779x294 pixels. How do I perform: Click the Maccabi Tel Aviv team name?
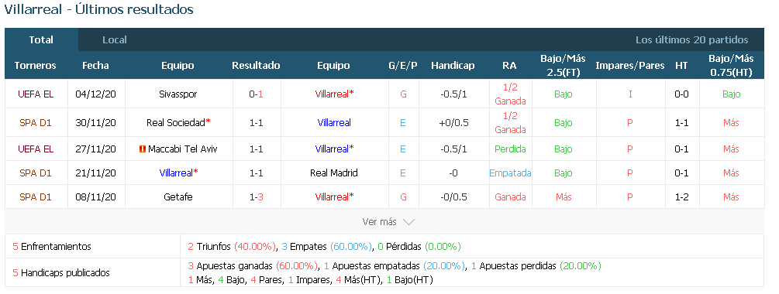pos(182,149)
